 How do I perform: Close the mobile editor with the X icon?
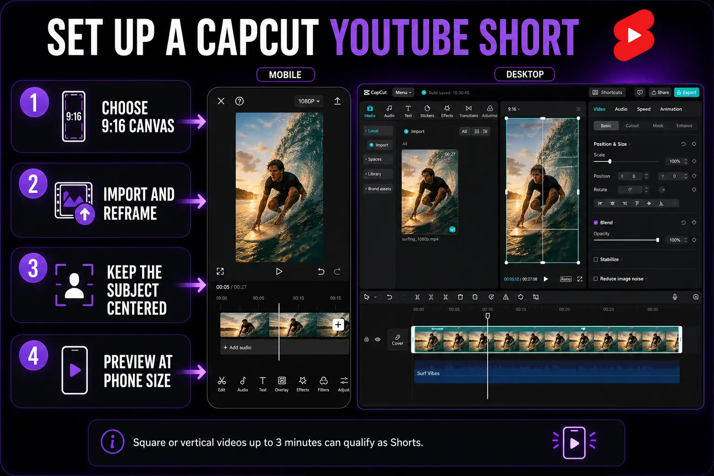(x=221, y=101)
